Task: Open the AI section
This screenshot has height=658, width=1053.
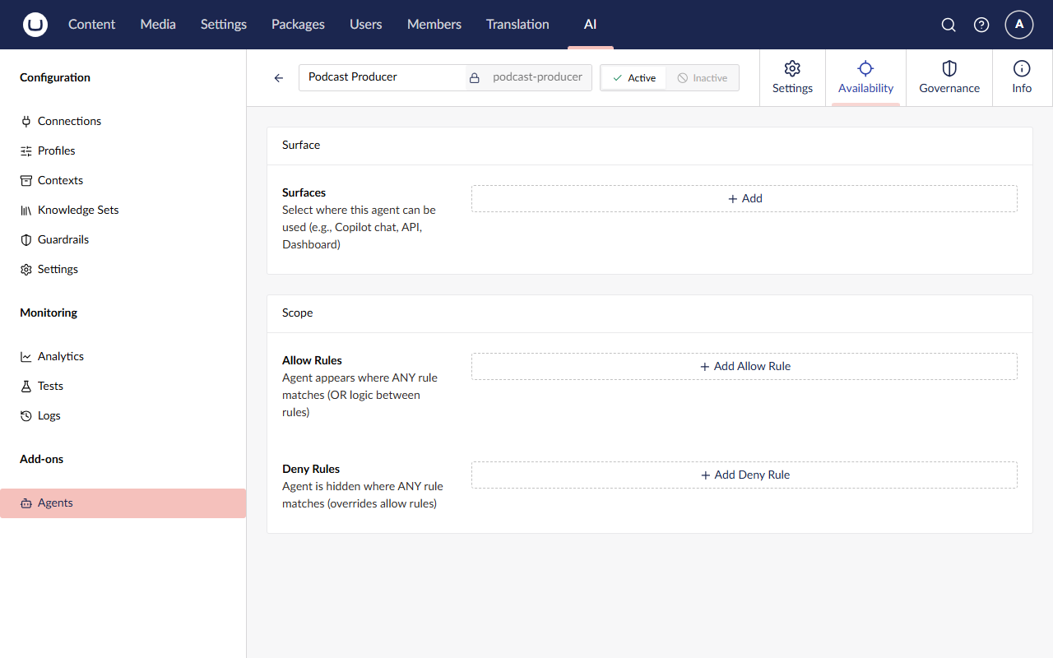Action: click(x=591, y=25)
